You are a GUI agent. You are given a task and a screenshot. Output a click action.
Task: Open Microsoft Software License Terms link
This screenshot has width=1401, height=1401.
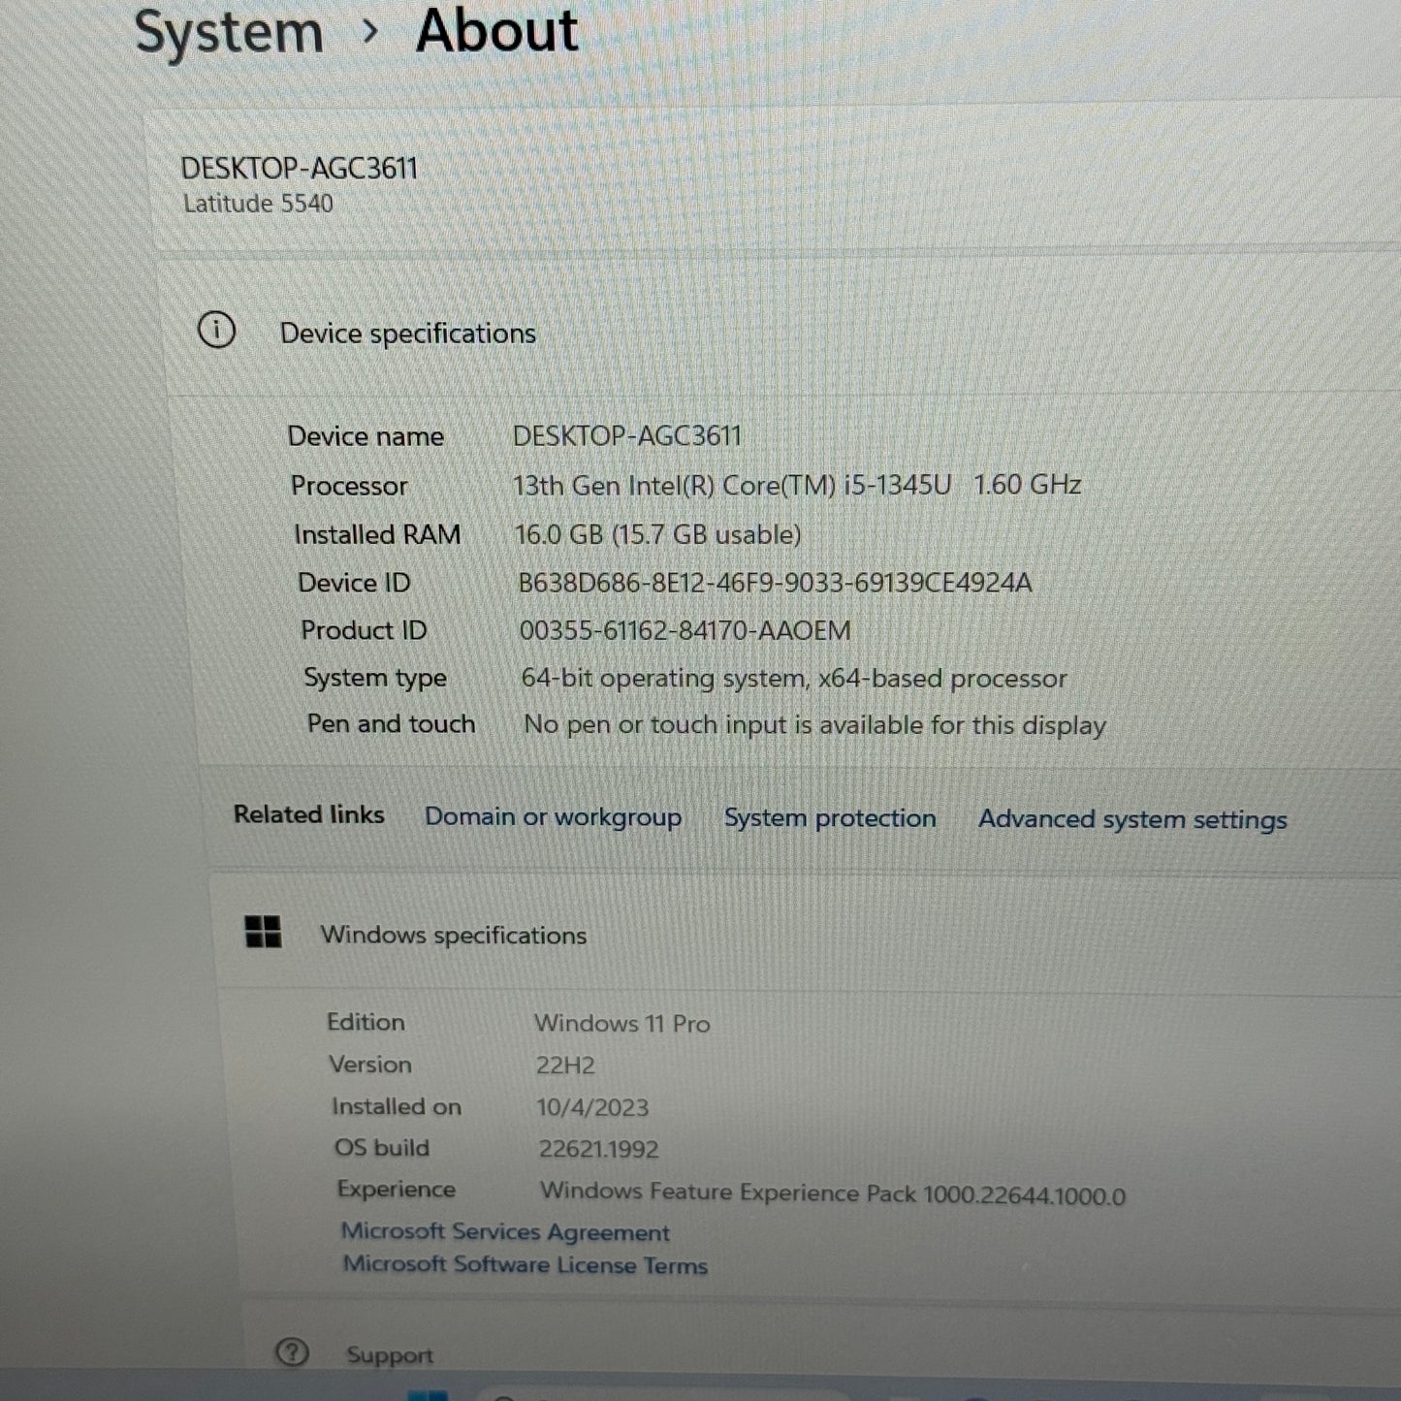[525, 1264]
